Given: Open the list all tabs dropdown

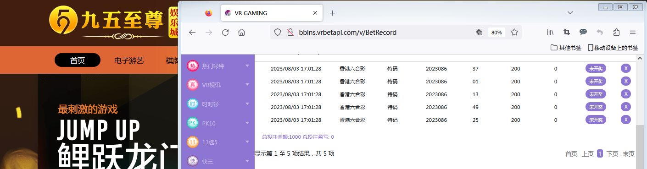Looking at the screenshot, I should (x=570, y=13).
